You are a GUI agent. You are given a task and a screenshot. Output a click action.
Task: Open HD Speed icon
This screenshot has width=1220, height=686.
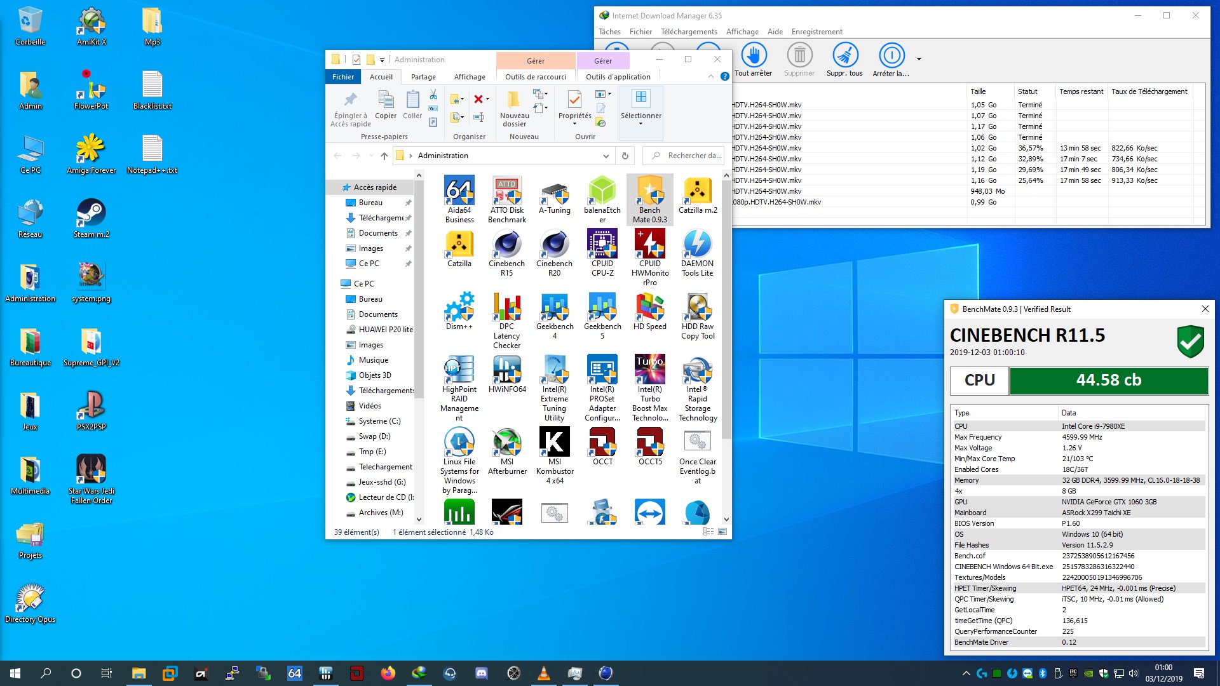650,311
